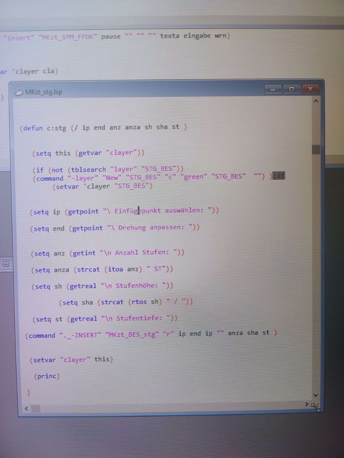Click the highlighted ';if' comment
Screen dimensions: 344x458
click(x=279, y=176)
